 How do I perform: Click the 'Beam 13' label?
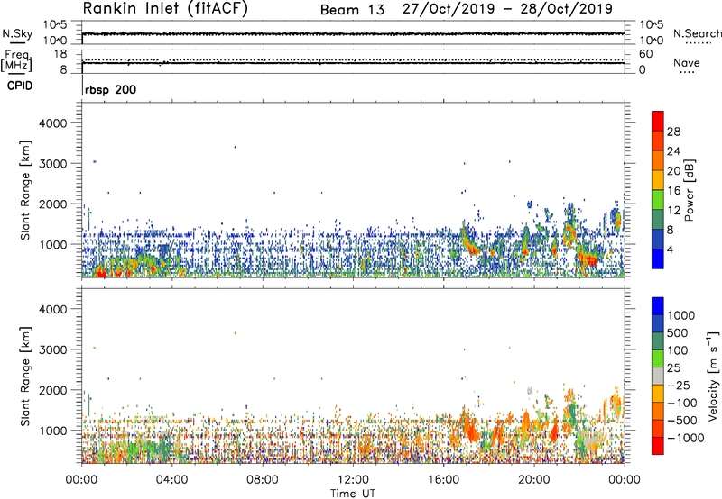pyautogui.click(x=352, y=10)
